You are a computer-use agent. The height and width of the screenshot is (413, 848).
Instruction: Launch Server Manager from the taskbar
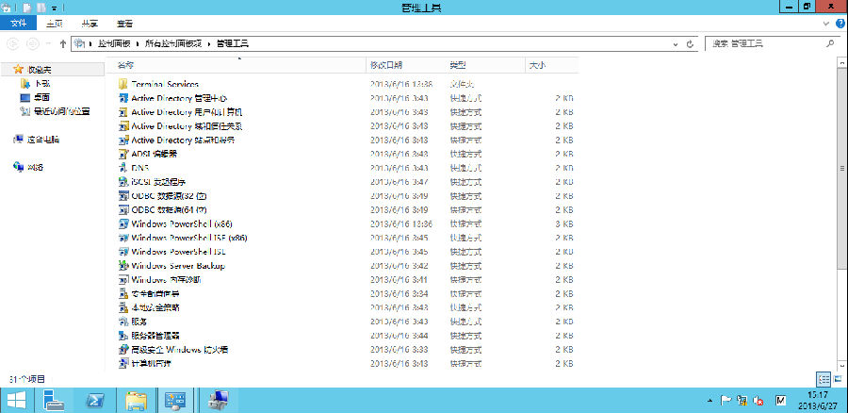tap(54, 401)
